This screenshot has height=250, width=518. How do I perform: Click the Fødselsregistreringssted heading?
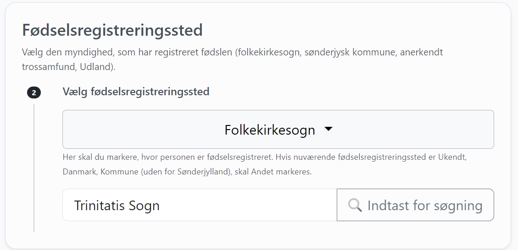click(x=112, y=30)
